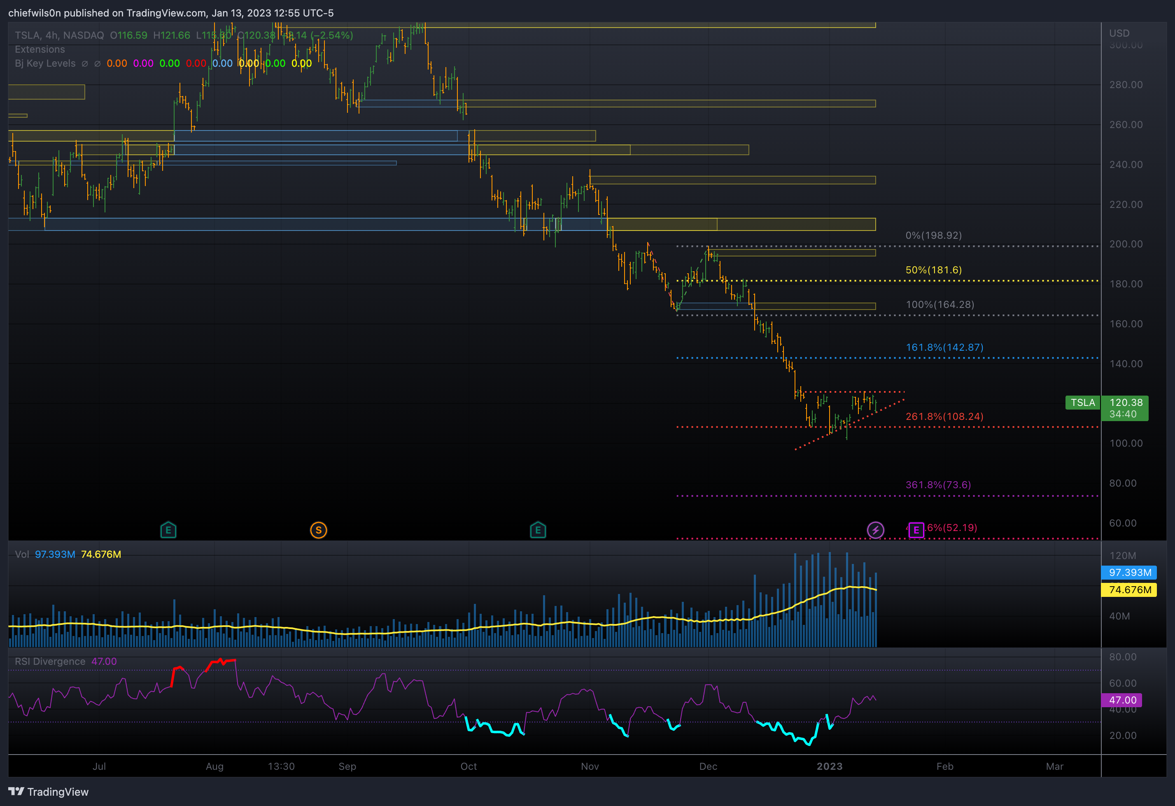Click the chiefwils0n published on TradingView.com header text

(x=171, y=13)
